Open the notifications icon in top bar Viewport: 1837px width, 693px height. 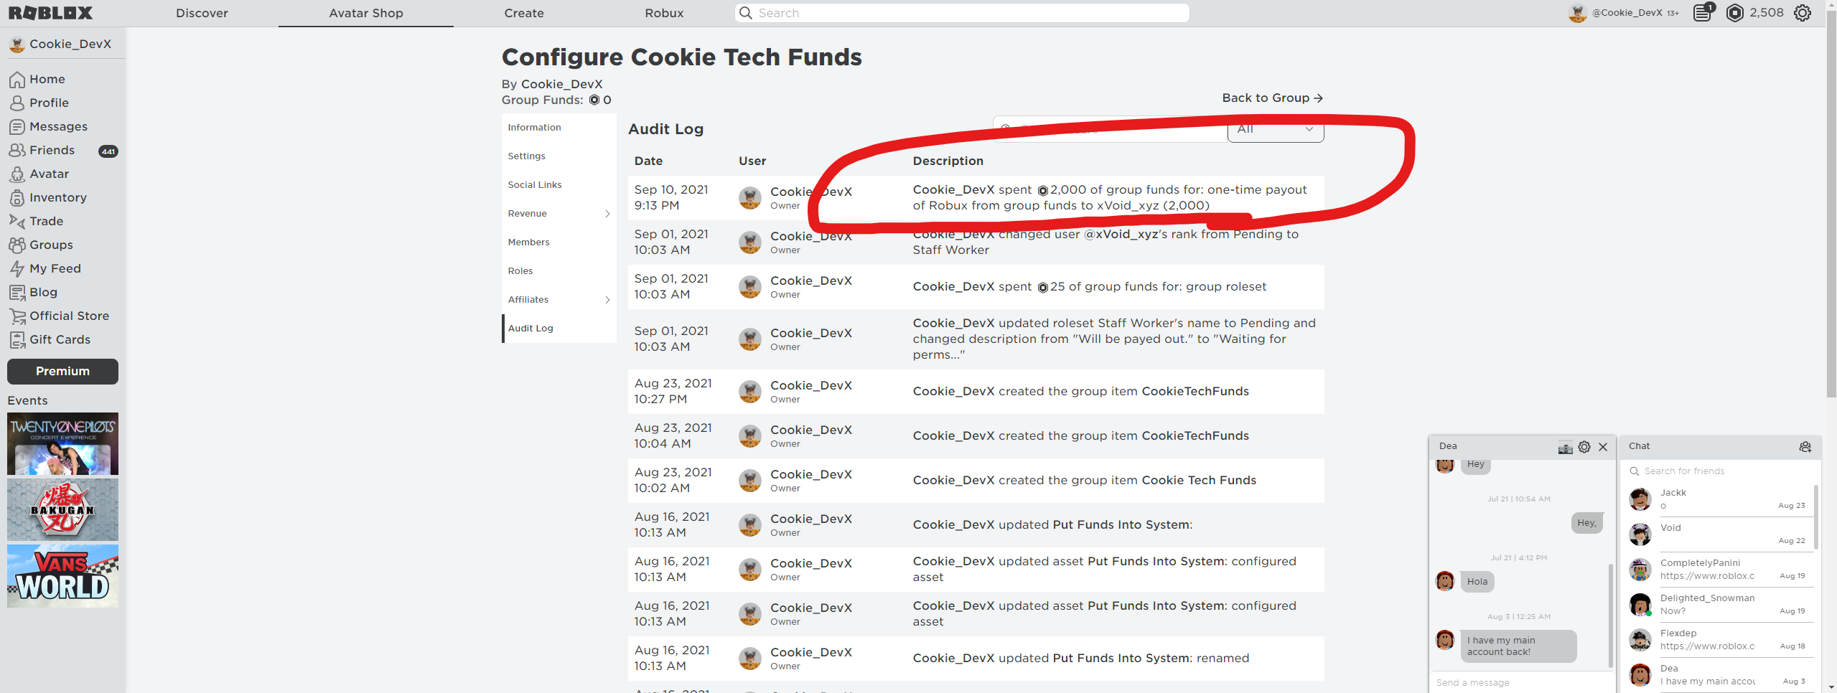(x=1703, y=12)
